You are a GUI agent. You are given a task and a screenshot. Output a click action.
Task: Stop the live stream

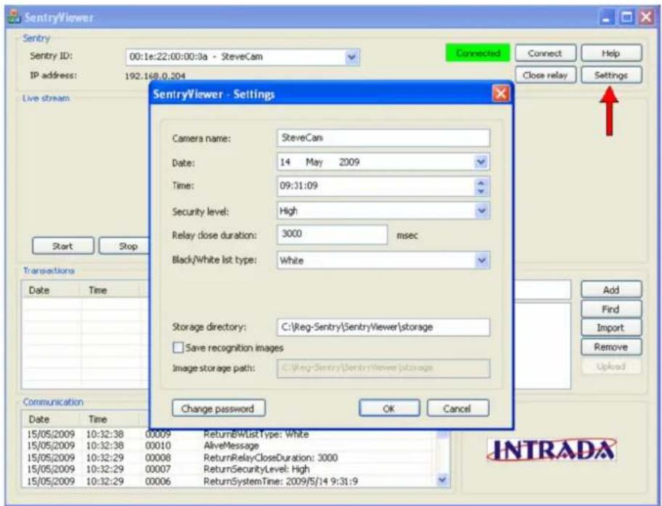125,246
